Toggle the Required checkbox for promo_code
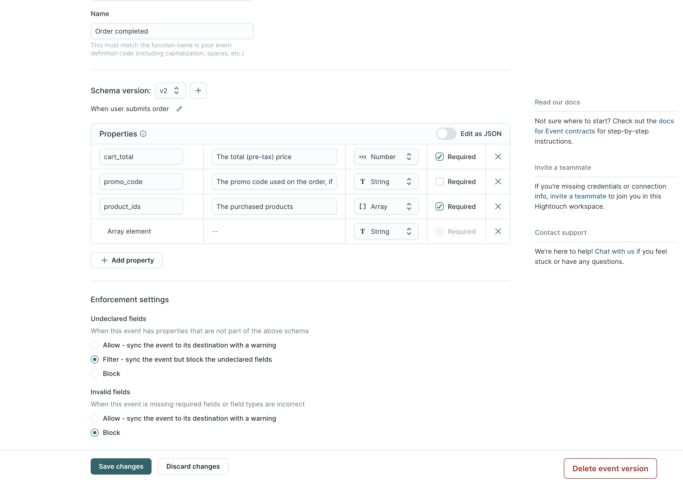 click(x=439, y=181)
